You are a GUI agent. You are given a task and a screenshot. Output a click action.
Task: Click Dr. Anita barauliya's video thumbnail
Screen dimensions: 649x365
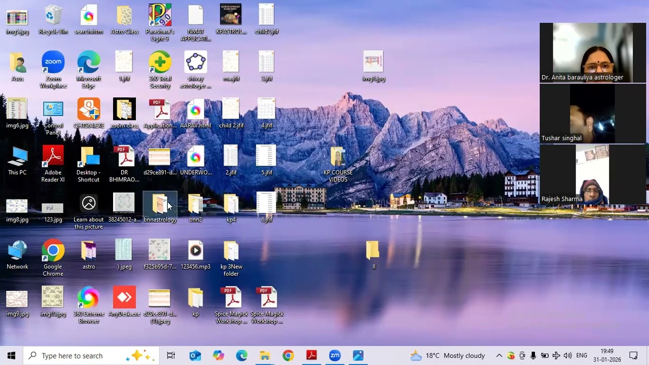point(593,53)
